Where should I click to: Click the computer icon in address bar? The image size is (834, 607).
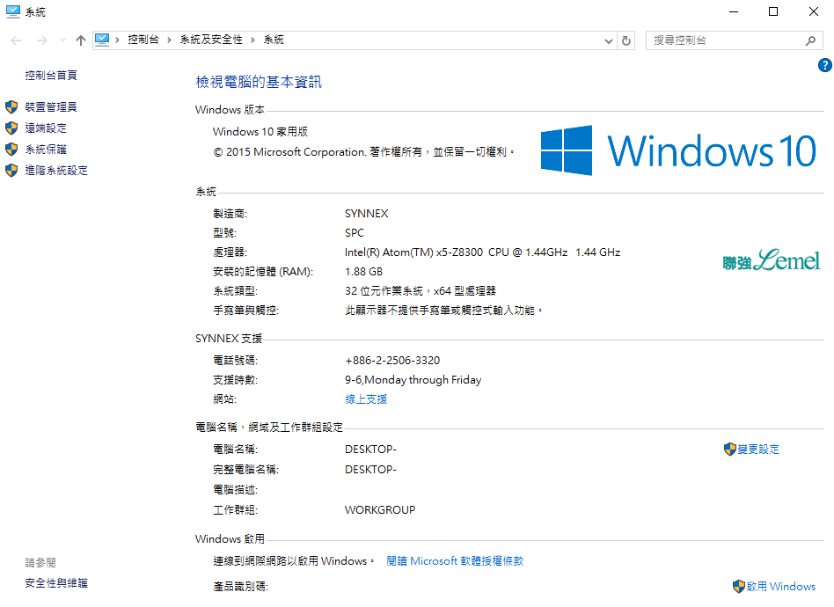pos(102,40)
